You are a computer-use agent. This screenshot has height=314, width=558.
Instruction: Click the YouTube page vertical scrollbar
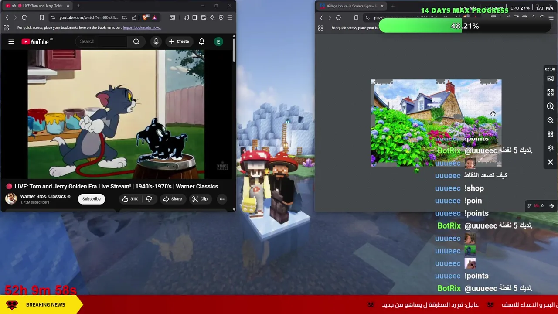234,50
